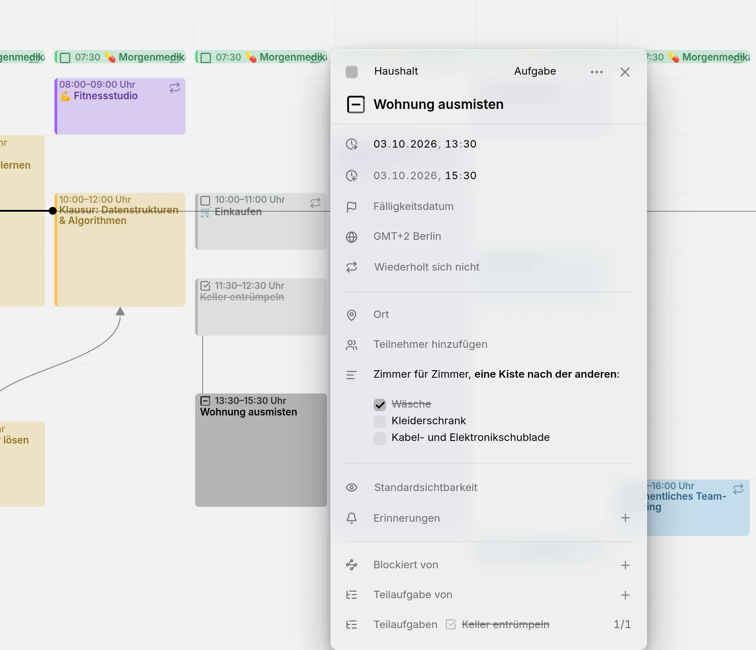Toggle the Wohnung ausmisten task status box
This screenshot has height=650, width=756.
pyautogui.click(x=356, y=105)
